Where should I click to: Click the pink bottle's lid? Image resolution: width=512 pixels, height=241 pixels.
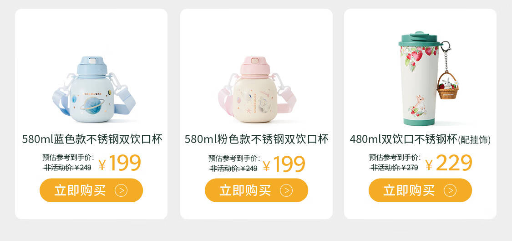255,65
